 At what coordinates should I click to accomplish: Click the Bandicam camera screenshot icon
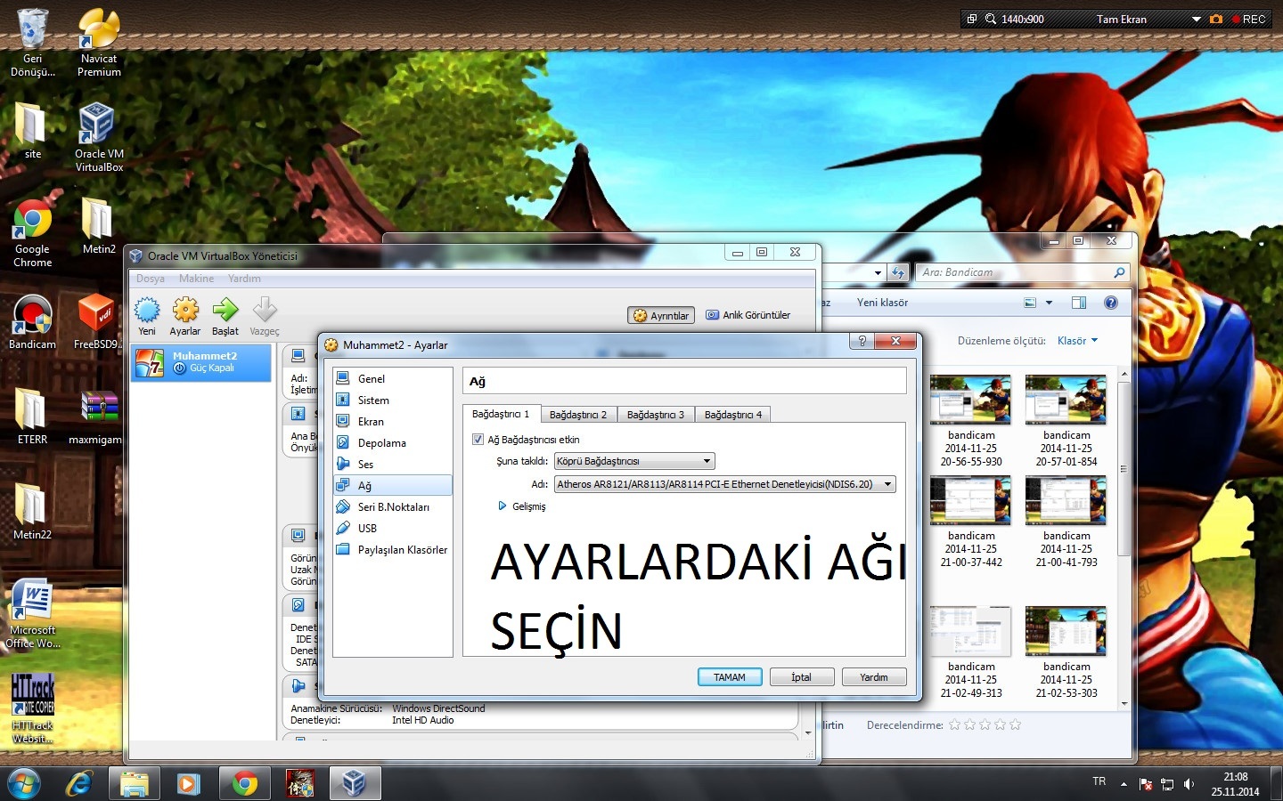(1216, 19)
